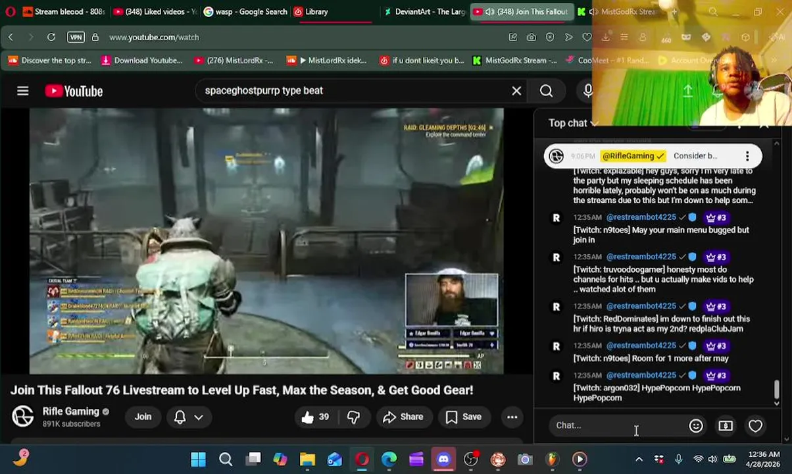Open the video more actions menu
Screen dimensions: 792x474
tap(512, 417)
